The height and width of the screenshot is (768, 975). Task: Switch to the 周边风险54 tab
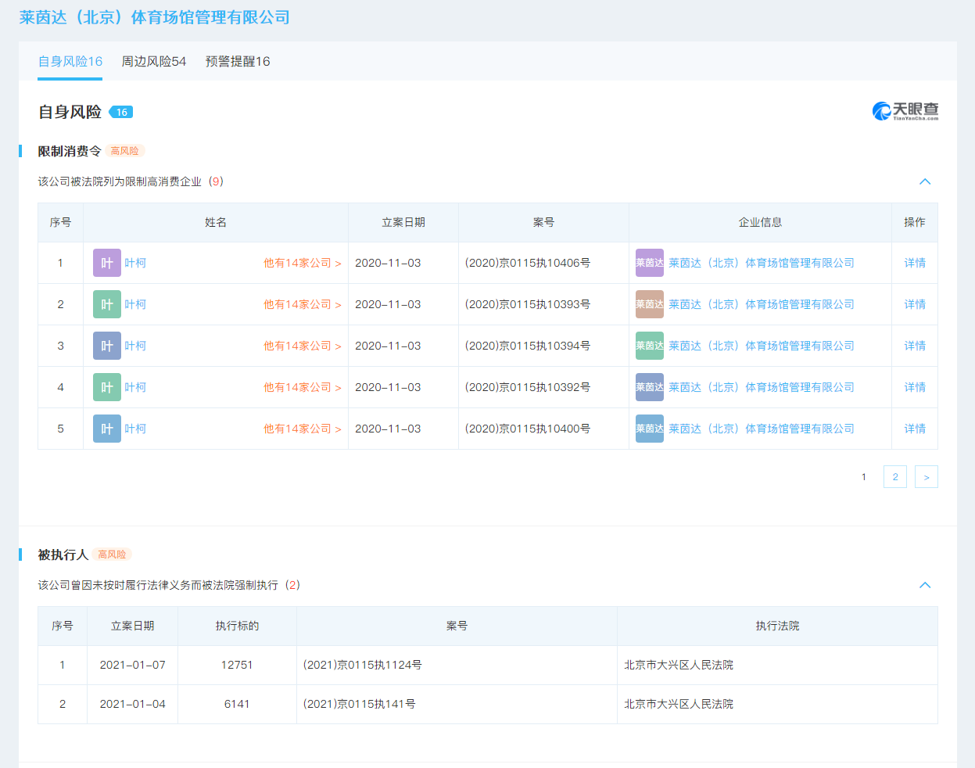153,62
